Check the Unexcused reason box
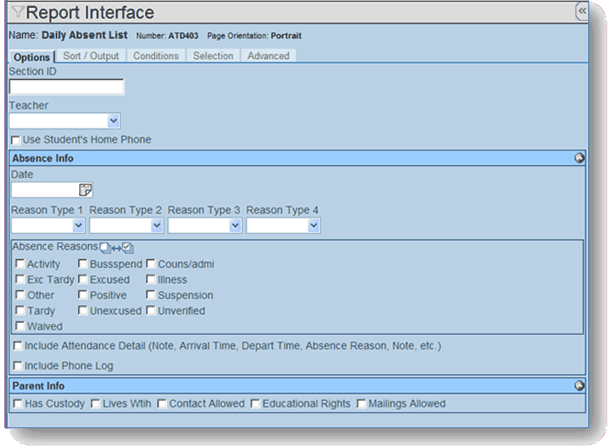Viewport: 609px width, 446px height. (x=83, y=310)
